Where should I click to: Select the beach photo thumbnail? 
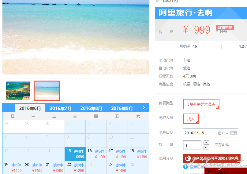pyautogui.click(x=47, y=91)
